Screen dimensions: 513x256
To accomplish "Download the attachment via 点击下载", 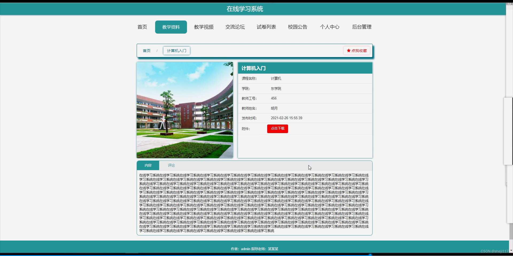I will [277, 129].
